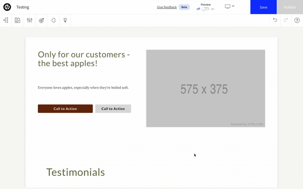Click the blue Save button
The height and width of the screenshot is (189, 303).
[264, 7]
